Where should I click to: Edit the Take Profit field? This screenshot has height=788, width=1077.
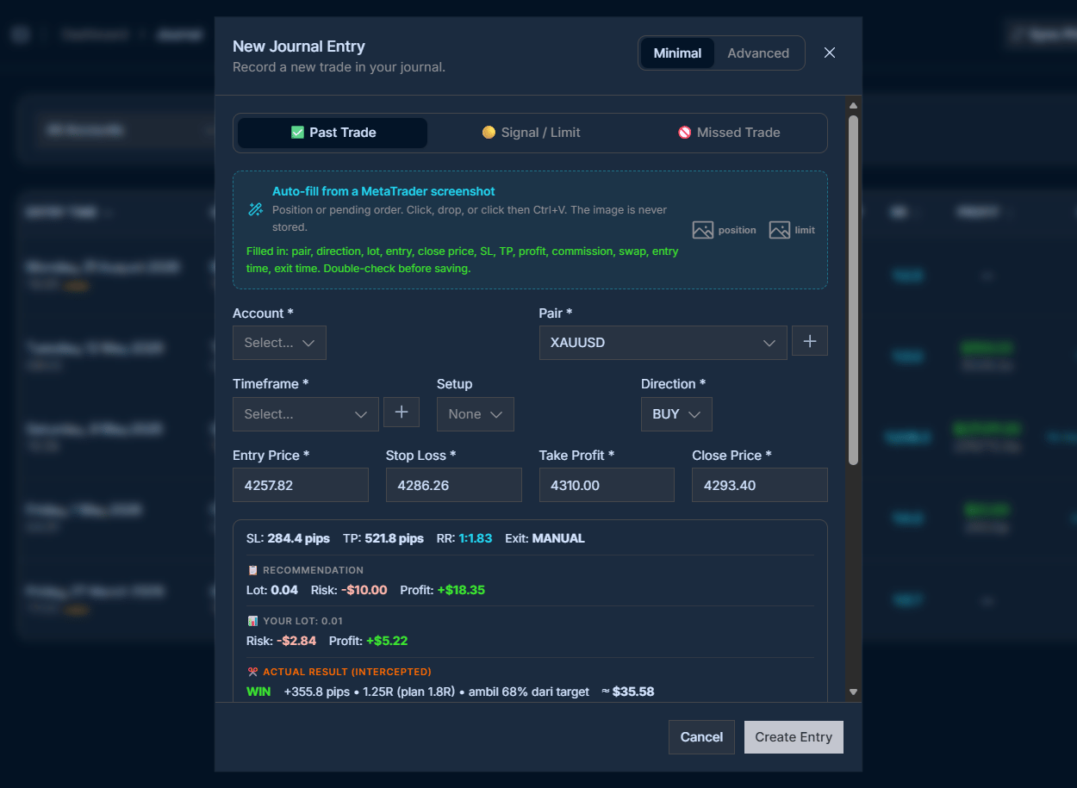click(607, 485)
